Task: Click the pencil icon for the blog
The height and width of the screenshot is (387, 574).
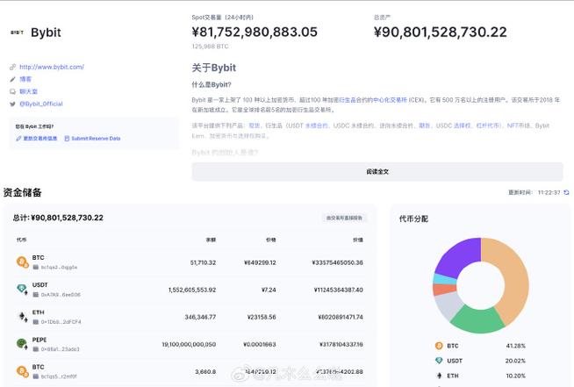Action: tap(13, 79)
